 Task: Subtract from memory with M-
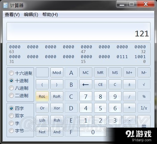click(144, 72)
